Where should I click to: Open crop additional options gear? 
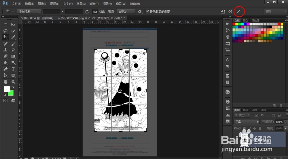point(140,11)
